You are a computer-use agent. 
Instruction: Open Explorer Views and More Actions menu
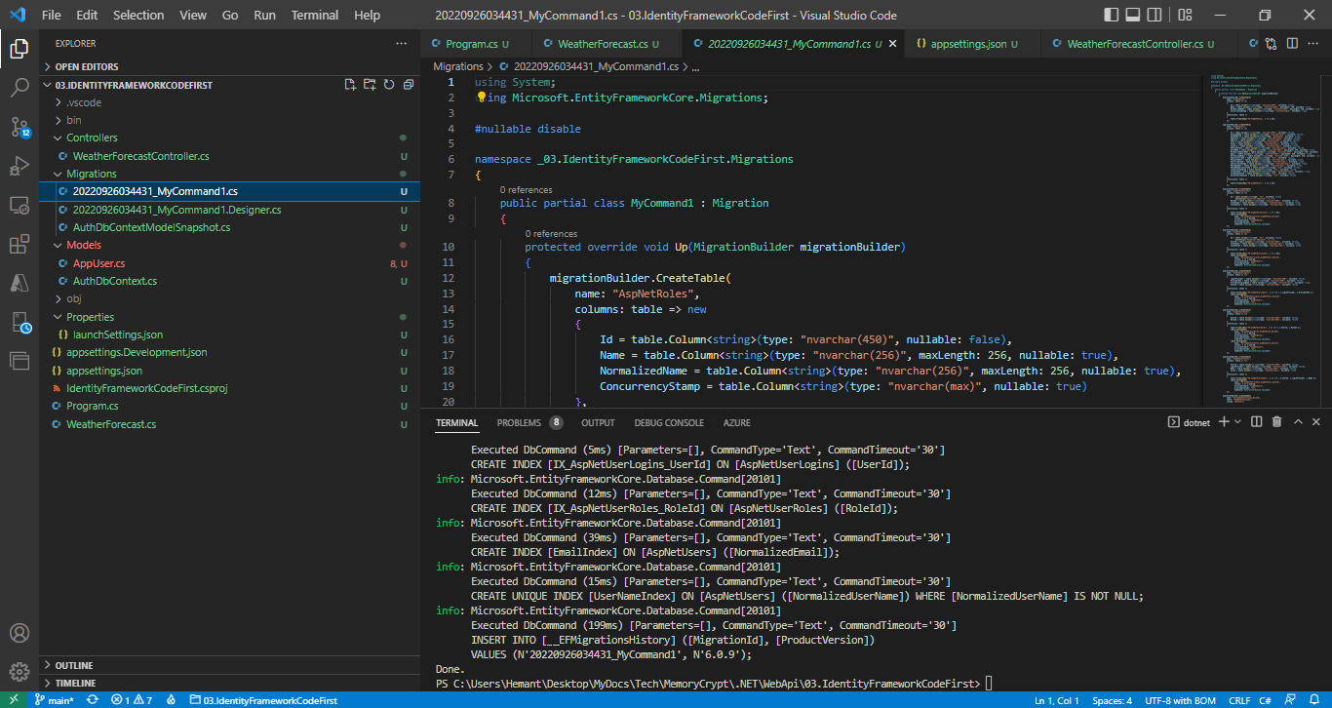tap(401, 44)
